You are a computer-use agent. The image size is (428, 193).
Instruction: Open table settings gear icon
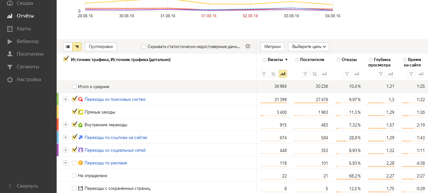(x=248, y=46)
